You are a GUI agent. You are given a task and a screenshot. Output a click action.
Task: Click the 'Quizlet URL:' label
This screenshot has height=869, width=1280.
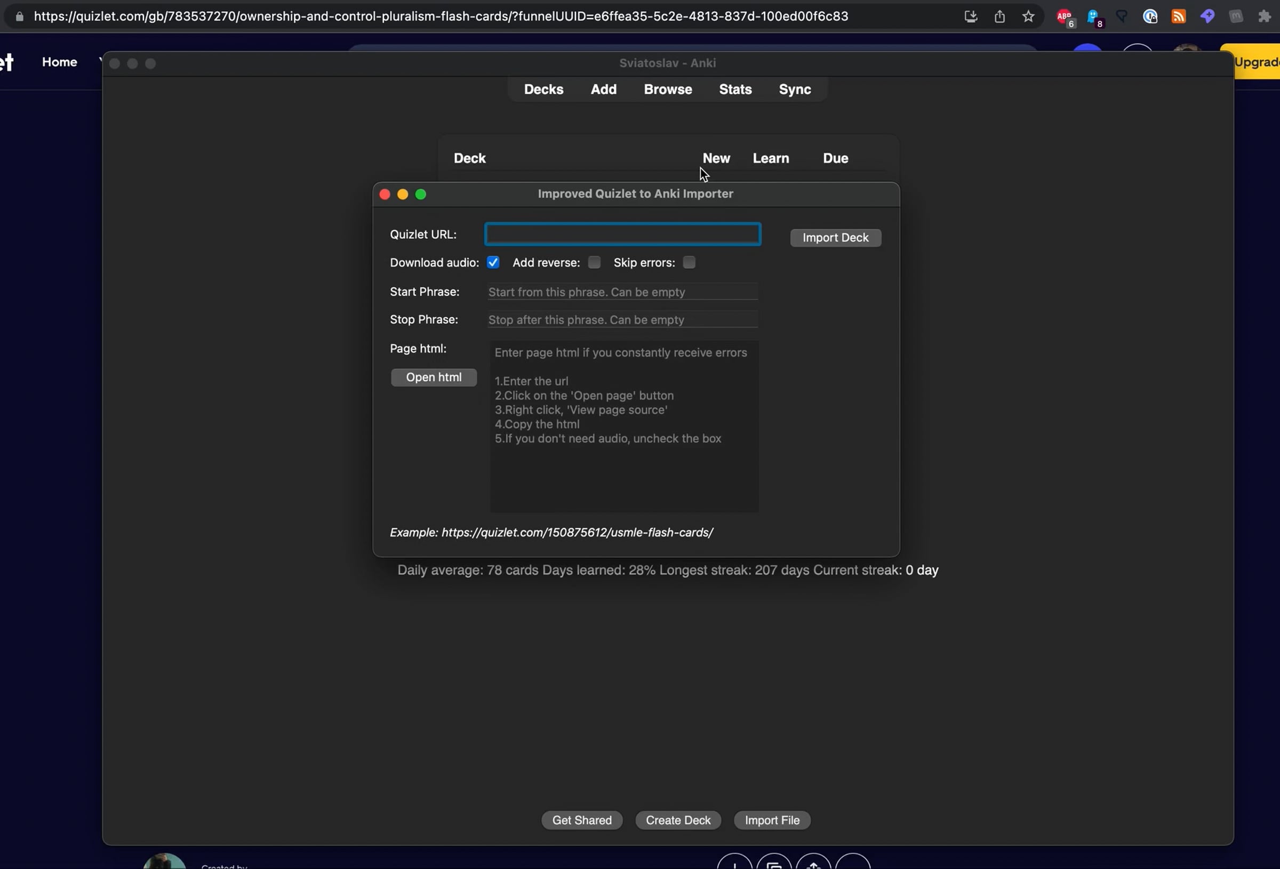coord(423,235)
